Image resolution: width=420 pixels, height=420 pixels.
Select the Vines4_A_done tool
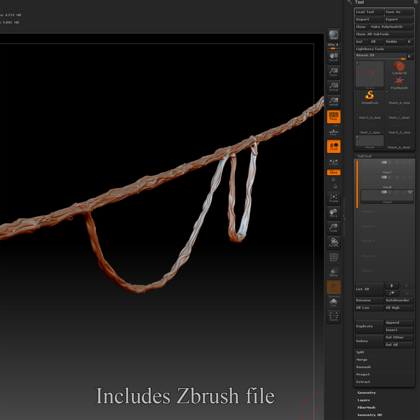pyautogui.click(x=399, y=98)
